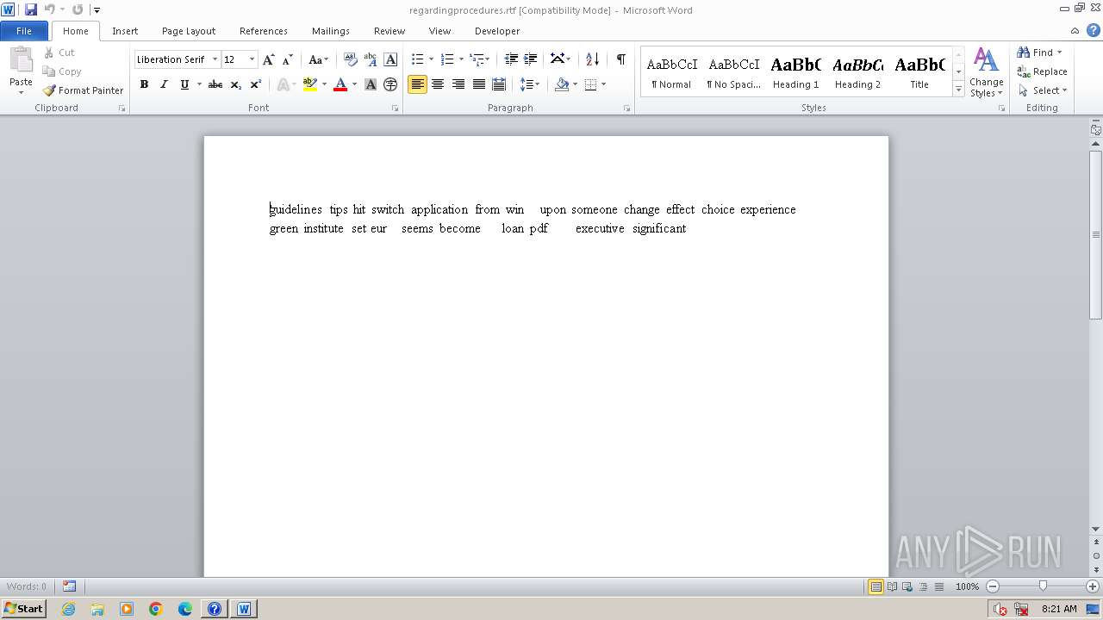
Task: Switch to Print Layout view
Action: tap(876, 586)
